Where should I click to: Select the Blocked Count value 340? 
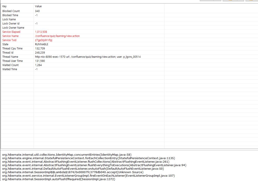coord(37,11)
